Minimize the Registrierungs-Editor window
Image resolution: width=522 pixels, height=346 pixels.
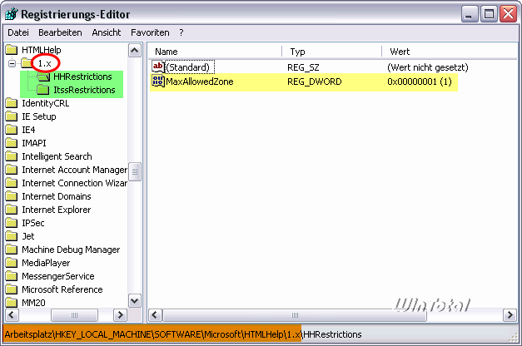(x=470, y=14)
